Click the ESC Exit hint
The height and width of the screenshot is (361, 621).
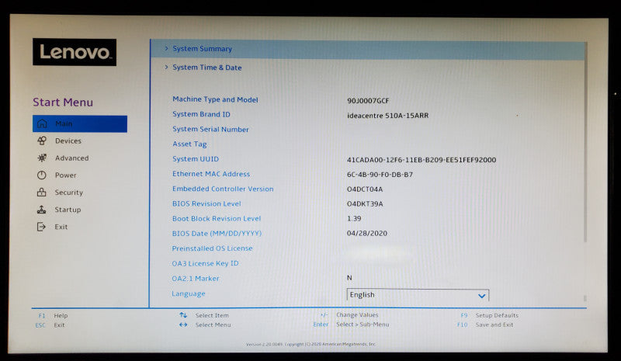[50, 325]
